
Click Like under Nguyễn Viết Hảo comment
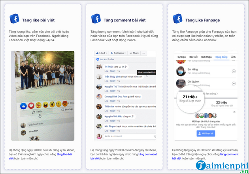tap(106, 121)
